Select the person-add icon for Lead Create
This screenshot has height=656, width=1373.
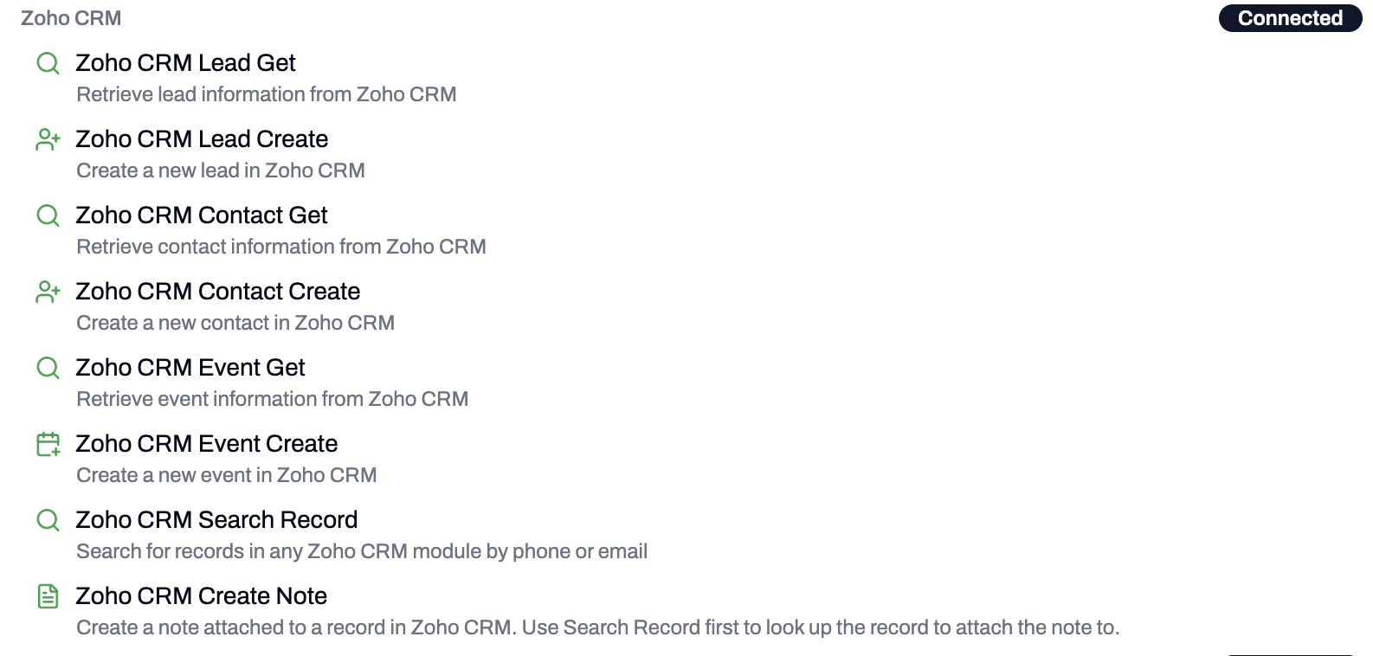48,139
